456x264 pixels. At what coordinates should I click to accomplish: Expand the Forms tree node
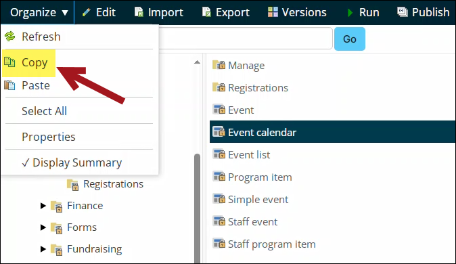tap(43, 227)
